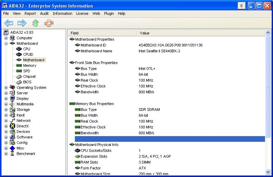Click Front Side Bus Properties heading
Image resolution: width=273 pixels, height=177 pixels.
point(96,63)
